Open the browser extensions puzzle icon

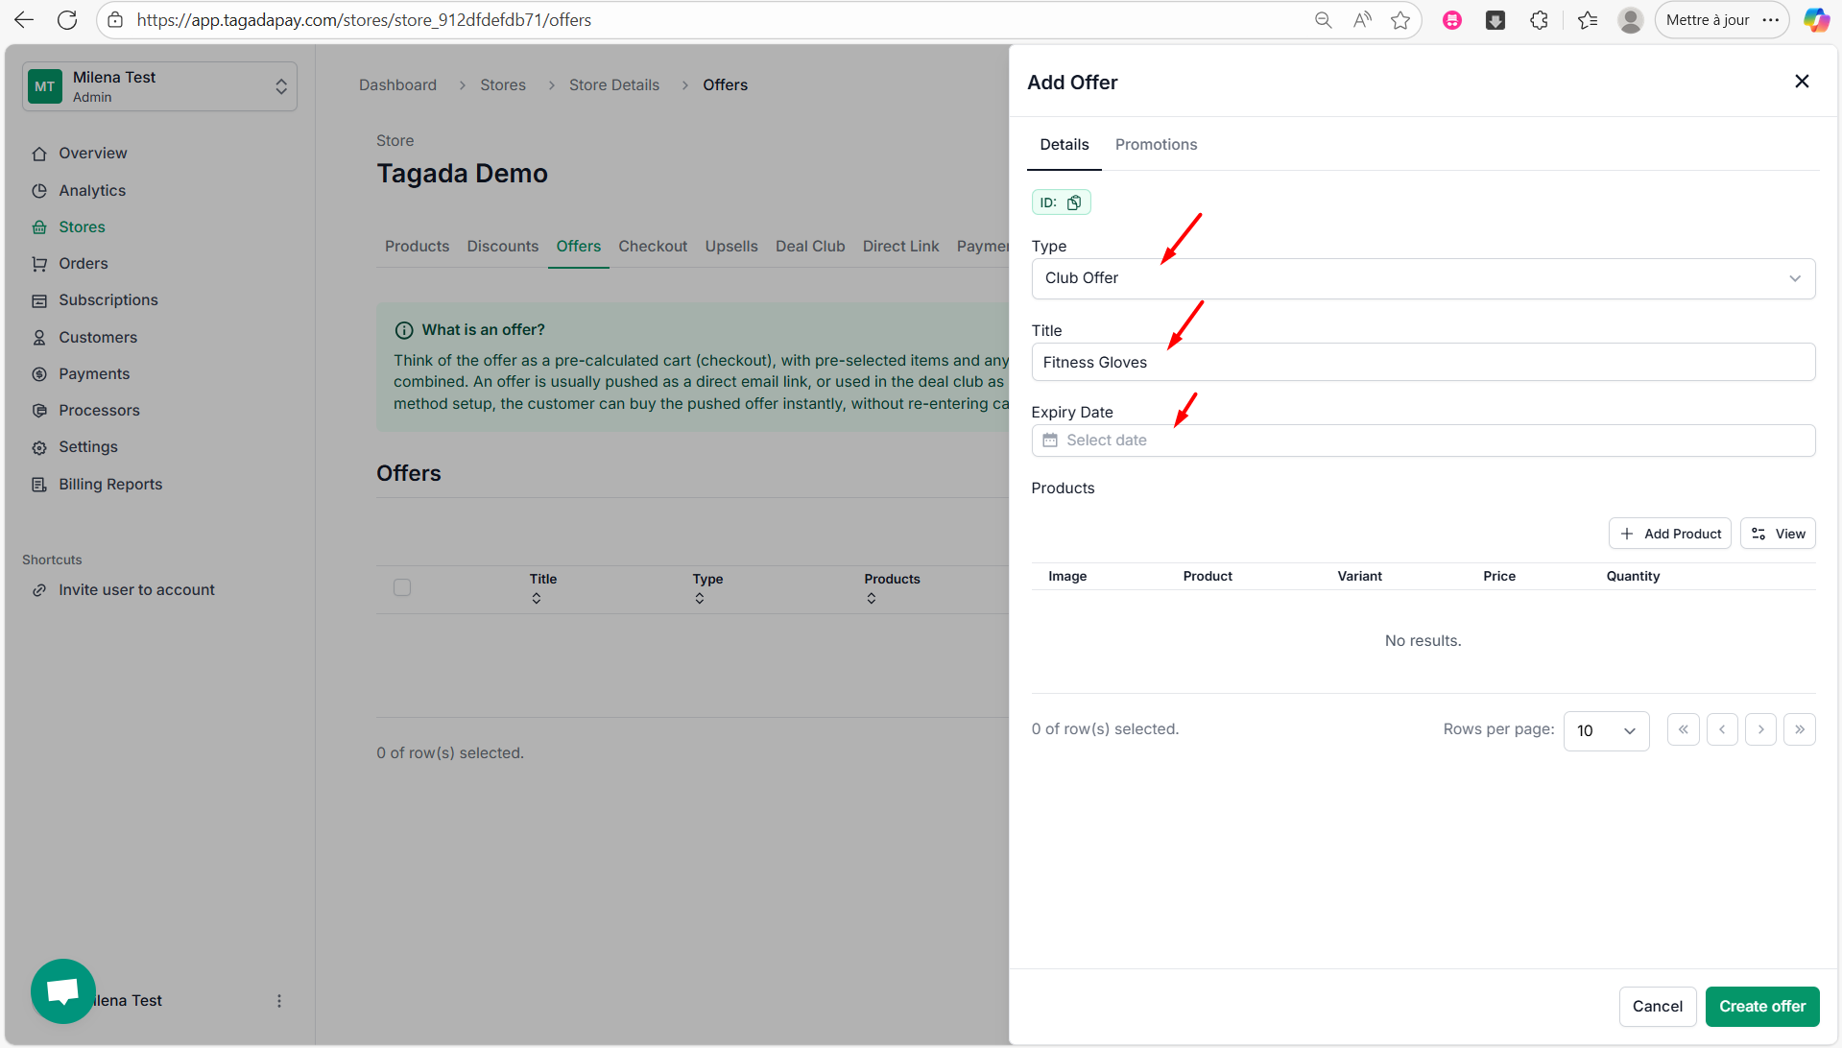click(1539, 20)
